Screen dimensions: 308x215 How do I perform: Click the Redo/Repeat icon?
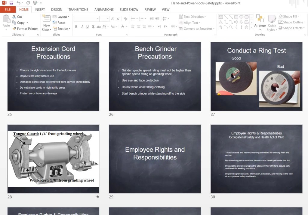click(28, 3)
